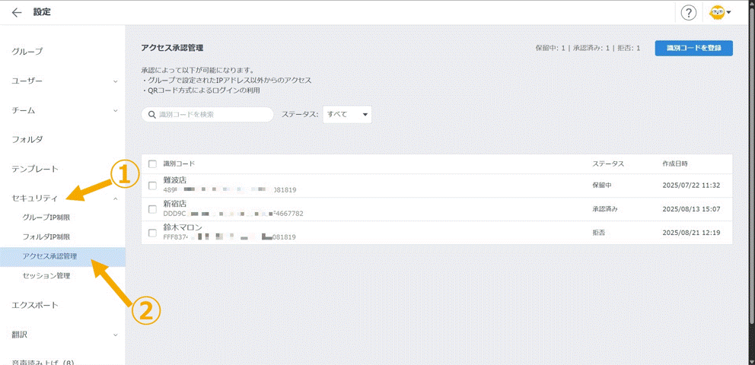Open the エクスポート settings page
This screenshot has height=365, width=755.
coord(35,305)
